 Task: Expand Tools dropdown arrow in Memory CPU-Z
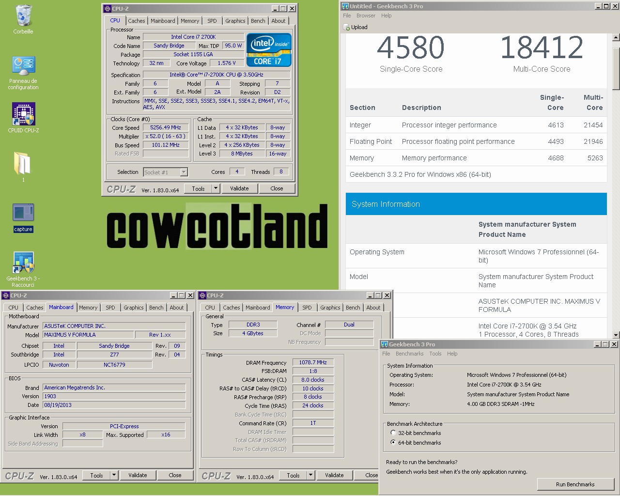tap(310, 475)
